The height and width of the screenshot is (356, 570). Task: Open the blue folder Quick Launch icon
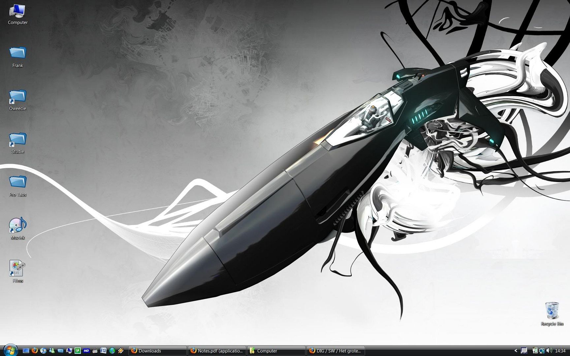(x=60, y=351)
